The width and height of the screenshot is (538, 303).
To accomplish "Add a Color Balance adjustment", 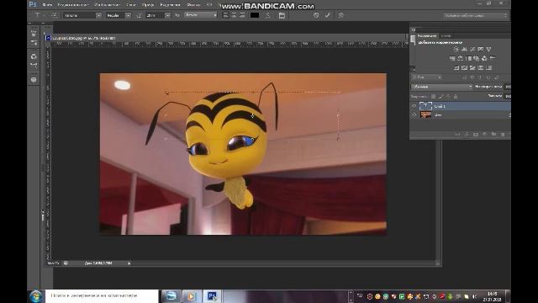I will (x=460, y=58).
